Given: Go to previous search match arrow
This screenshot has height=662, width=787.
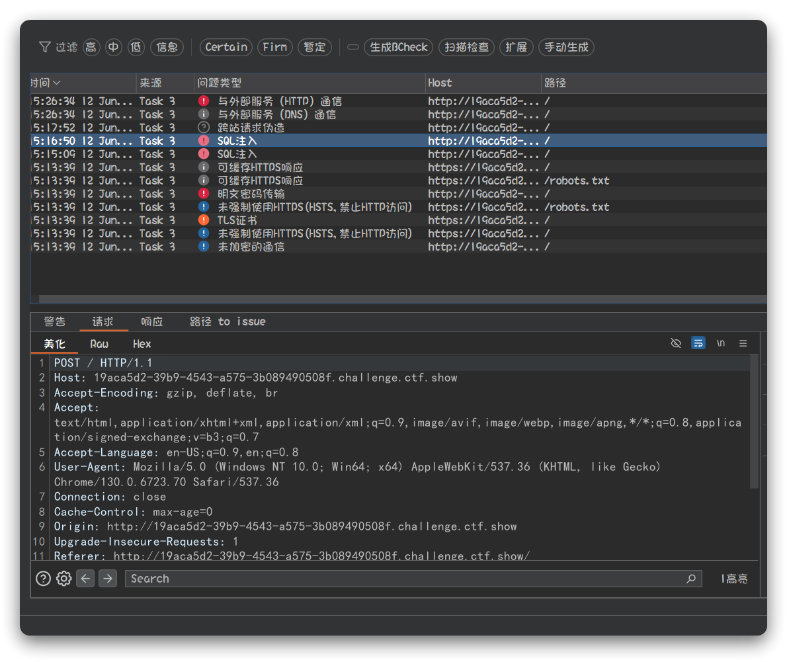Looking at the screenshot, I should coord(85,579).
